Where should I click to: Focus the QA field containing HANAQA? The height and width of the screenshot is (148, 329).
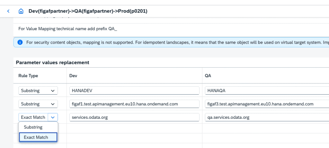267,91
